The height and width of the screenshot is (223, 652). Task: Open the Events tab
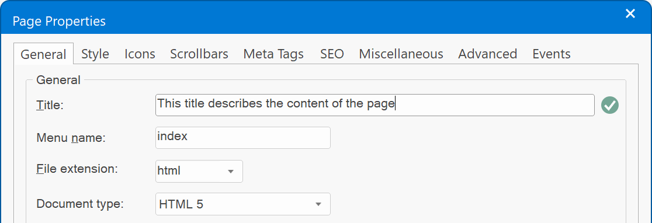552,54
